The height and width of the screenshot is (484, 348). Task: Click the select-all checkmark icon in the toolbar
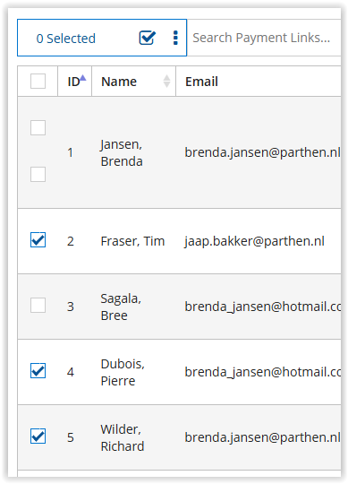[x=148, y=38]
